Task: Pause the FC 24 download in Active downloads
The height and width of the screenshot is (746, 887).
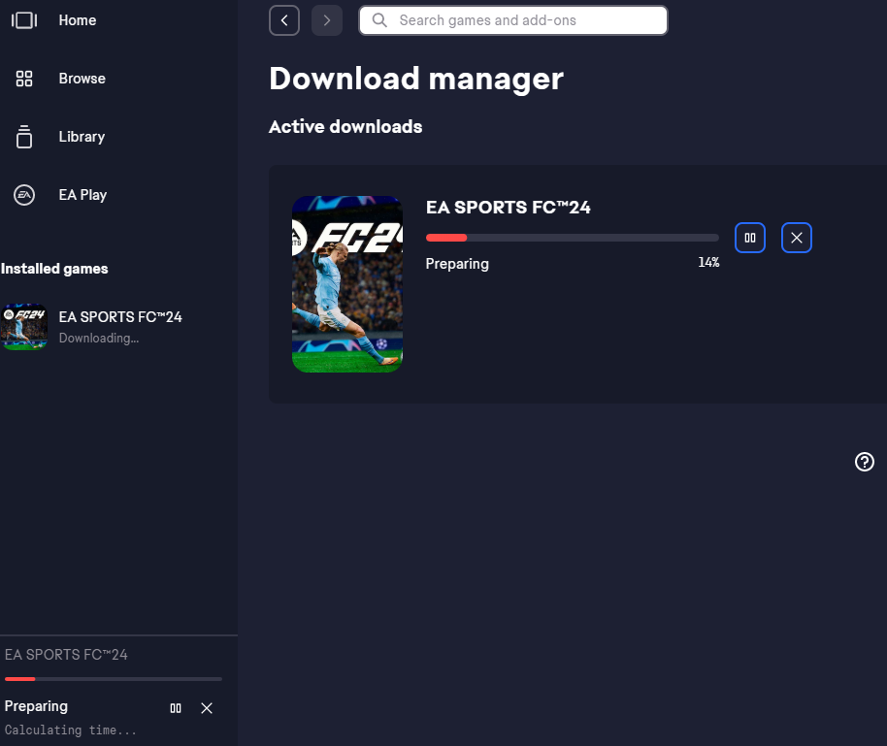Action: (x=750, y=238)
